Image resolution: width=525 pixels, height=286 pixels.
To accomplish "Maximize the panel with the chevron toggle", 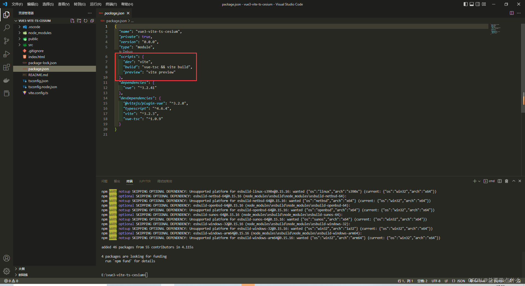I will click(x=514, y=181).
